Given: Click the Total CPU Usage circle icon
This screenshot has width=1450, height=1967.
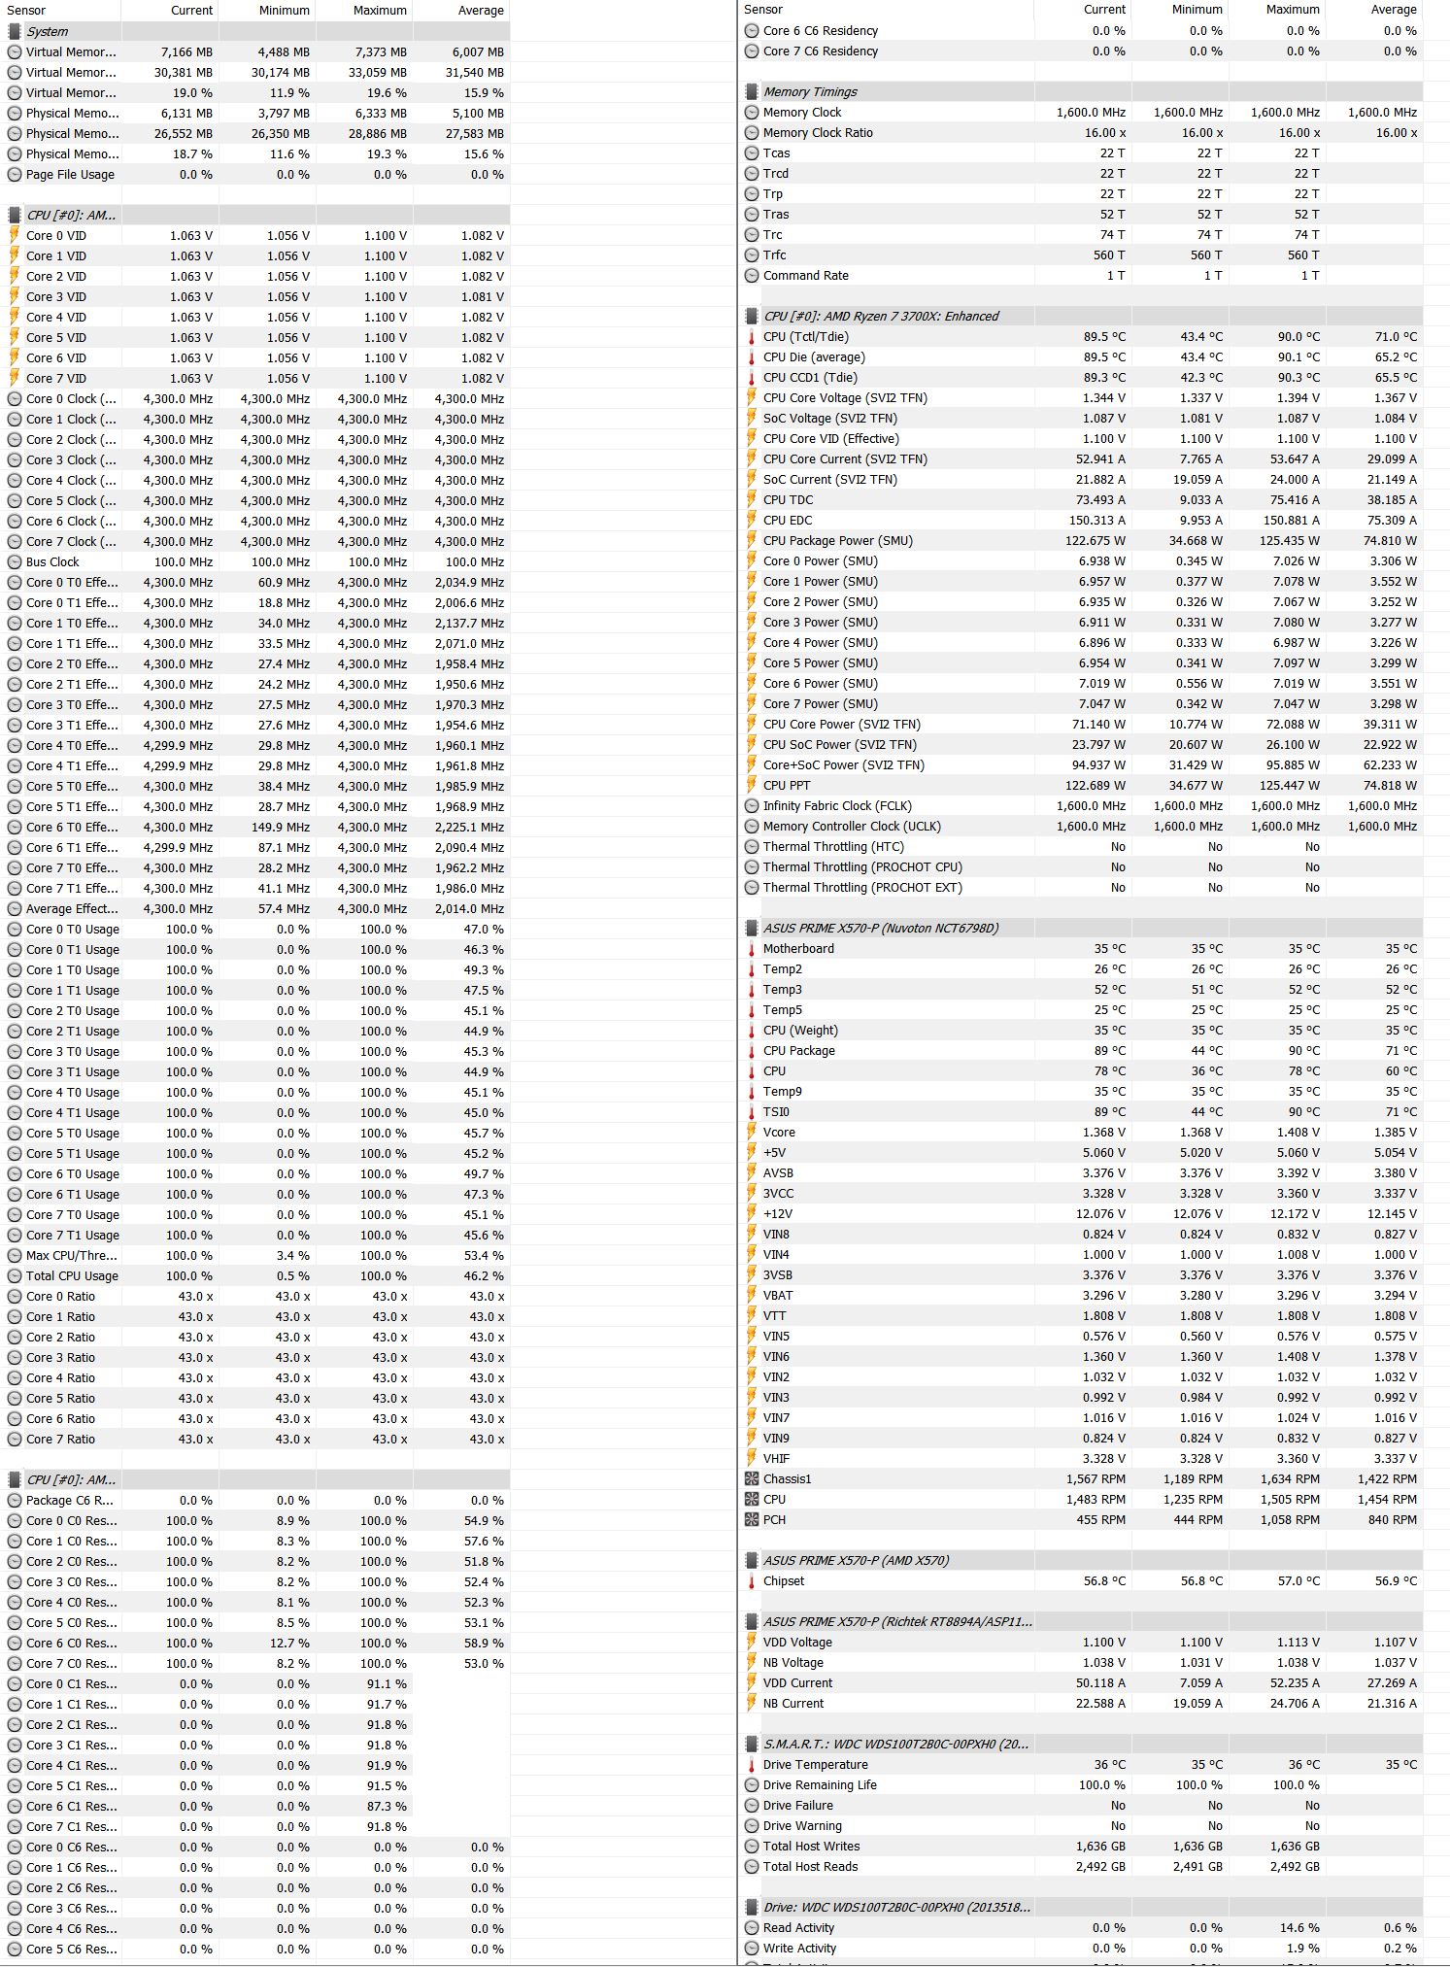Looking at the screenshot, I should pos(15,1276).
